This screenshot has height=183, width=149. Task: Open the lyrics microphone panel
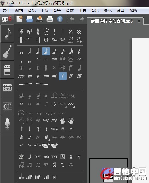click(x=7, y=124)
